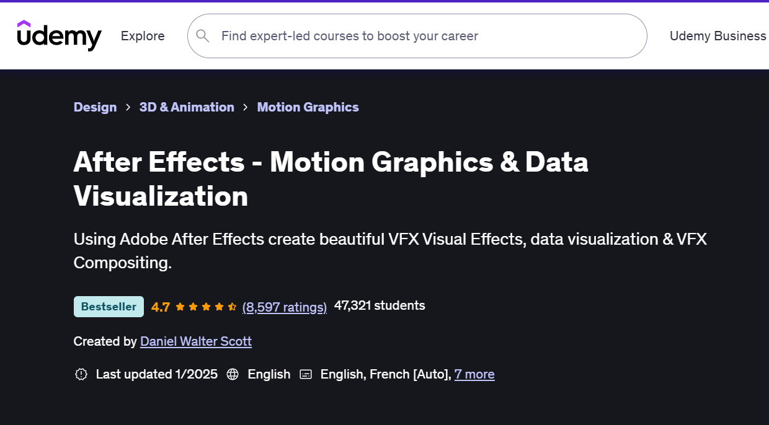Open the 8,597 ratings link

tap(284, 307)
